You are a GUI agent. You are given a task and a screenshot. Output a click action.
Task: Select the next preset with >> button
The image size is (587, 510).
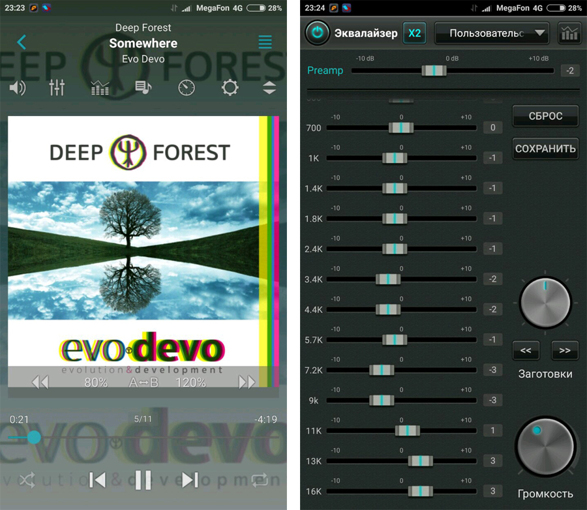(565, 350)
